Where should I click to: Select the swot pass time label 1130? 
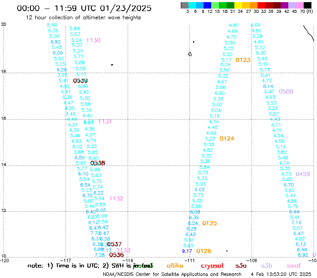93,40
